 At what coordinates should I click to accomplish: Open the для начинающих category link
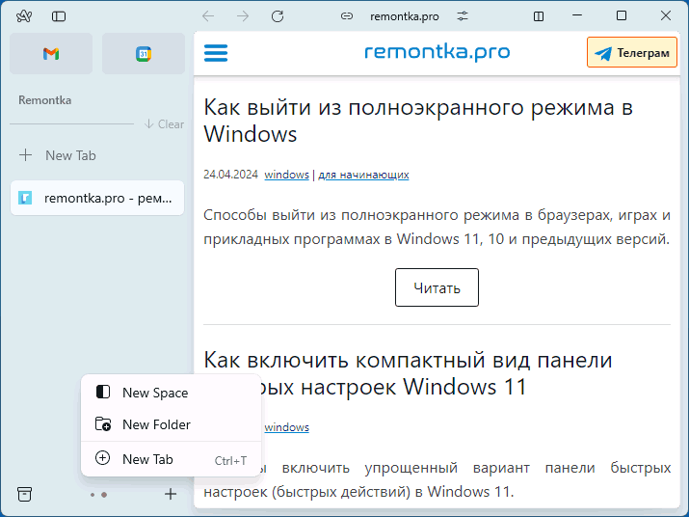(x=363, y=175)
